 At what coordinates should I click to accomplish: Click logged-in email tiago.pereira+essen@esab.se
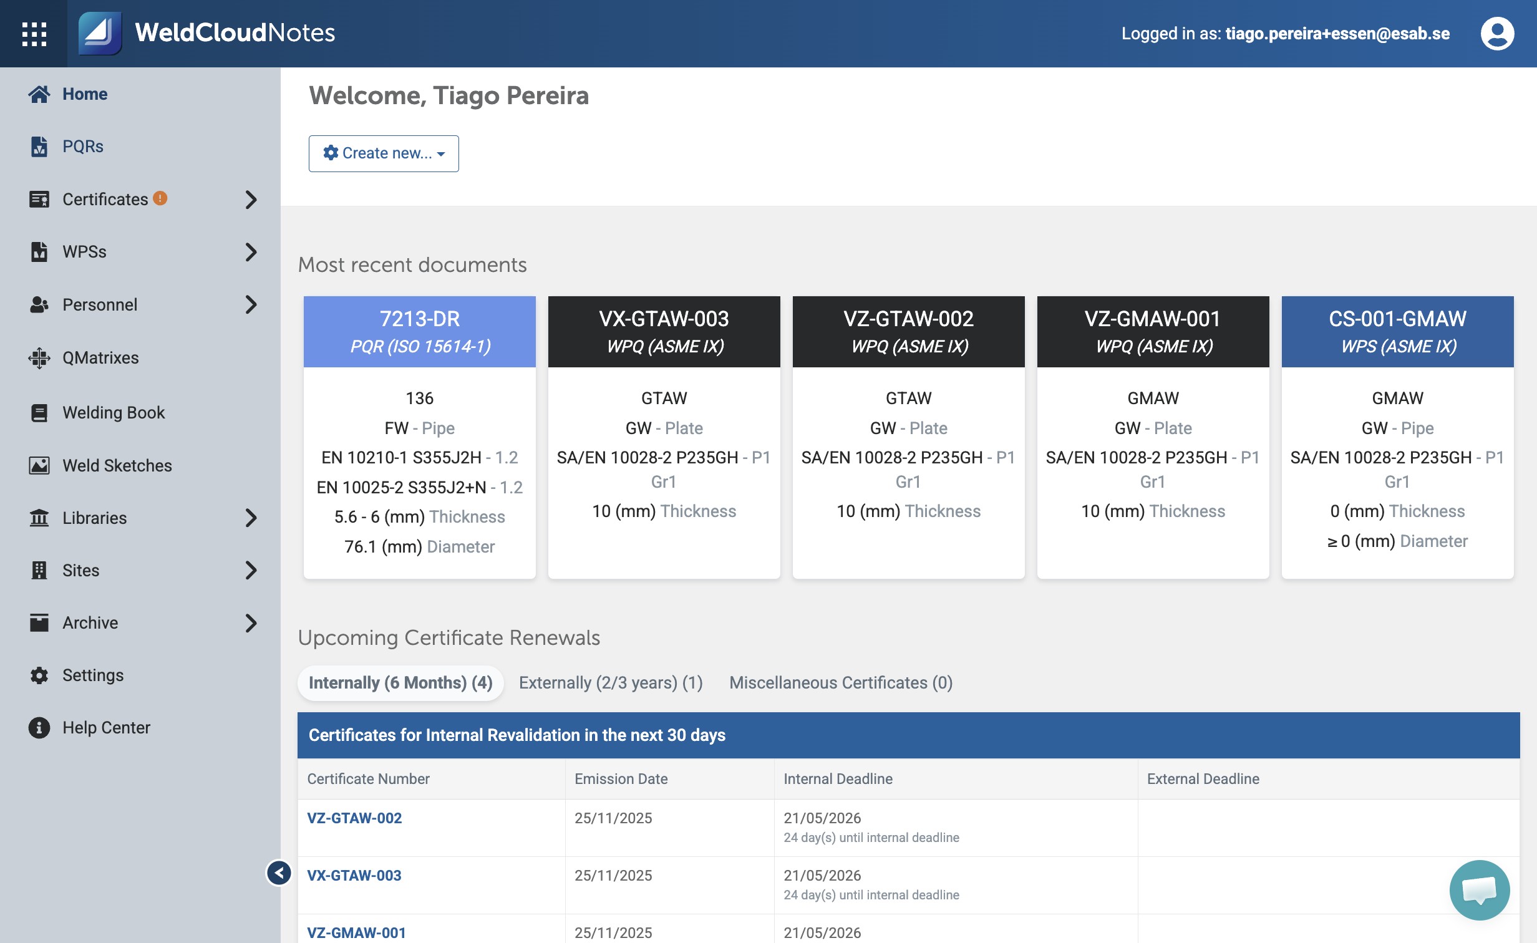pyautogui.click(x=1337, y=34)
